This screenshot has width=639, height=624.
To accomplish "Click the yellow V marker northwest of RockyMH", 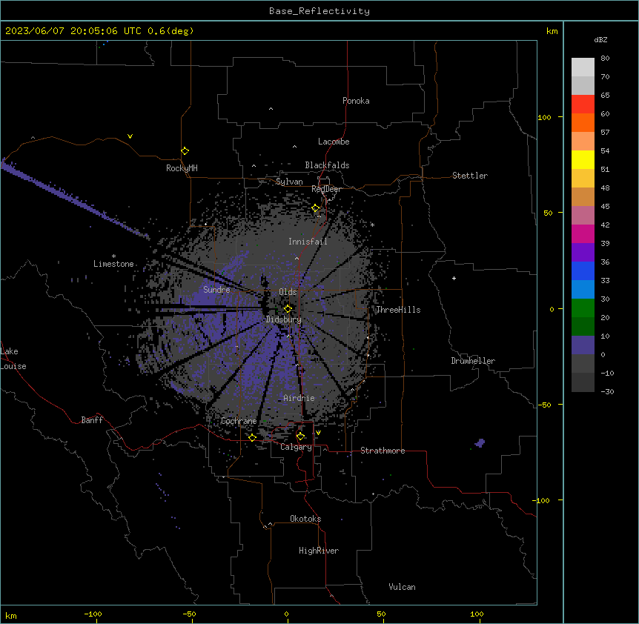I will [130, 136].
